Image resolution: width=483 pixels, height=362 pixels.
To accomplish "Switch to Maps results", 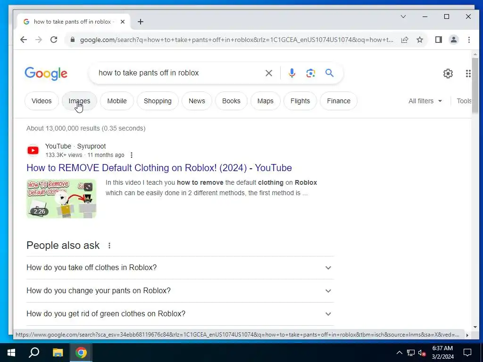I will (266, 101).
